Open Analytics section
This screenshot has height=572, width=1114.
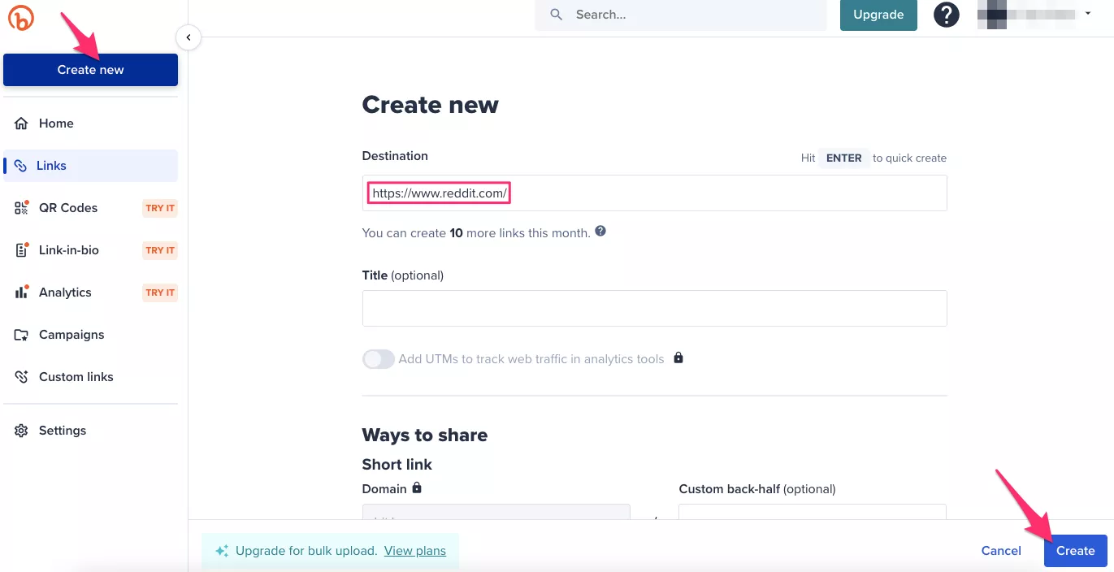tap(90, 292)
